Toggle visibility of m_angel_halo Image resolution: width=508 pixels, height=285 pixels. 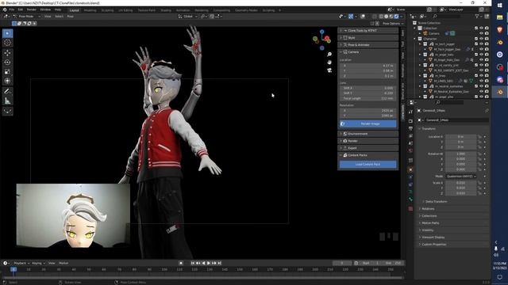click(482, 55)
